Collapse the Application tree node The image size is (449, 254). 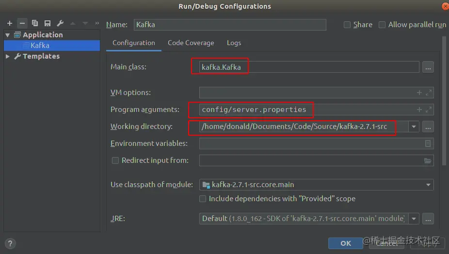[x=8, y=35]
